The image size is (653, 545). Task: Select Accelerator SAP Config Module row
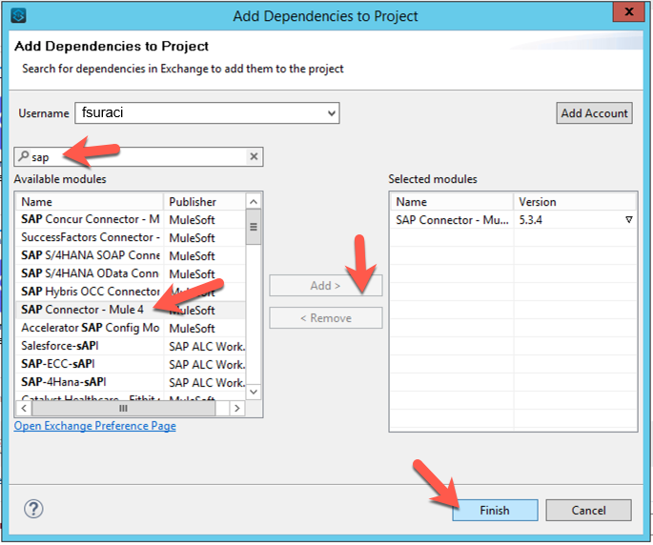point(131,328)
